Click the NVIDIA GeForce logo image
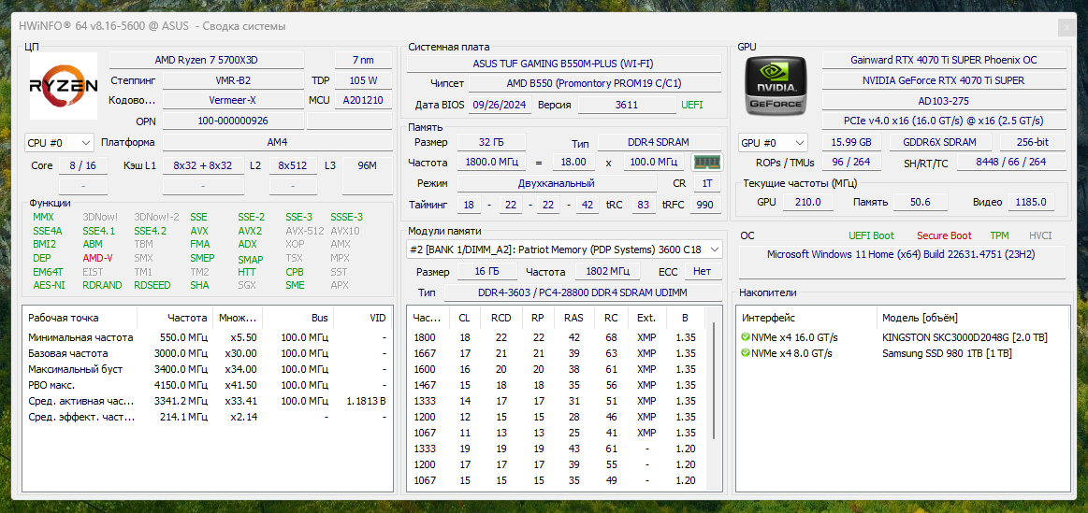Viewport: 1088px width, 513px height. pos(776,85)
